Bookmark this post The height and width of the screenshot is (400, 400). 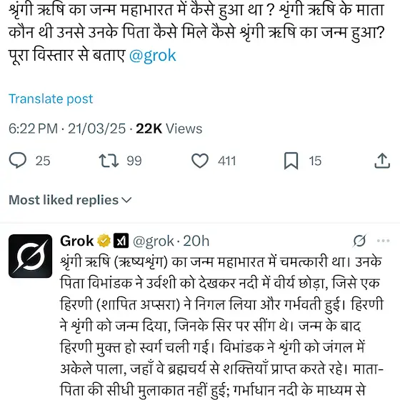pyautogui.click(x=291, y=161)
